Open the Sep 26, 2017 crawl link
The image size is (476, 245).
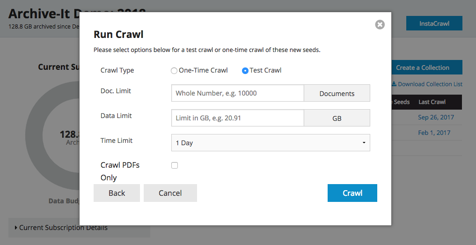436,117
